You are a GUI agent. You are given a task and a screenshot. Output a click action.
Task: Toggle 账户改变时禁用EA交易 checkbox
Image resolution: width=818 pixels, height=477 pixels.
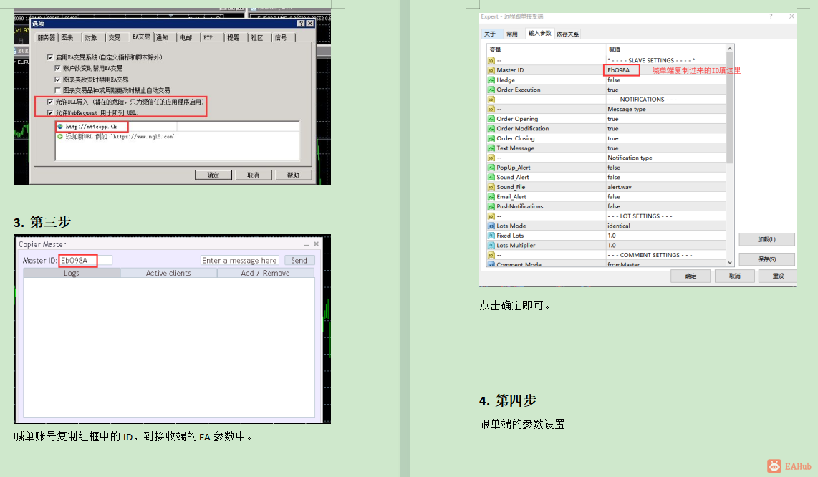57,68
